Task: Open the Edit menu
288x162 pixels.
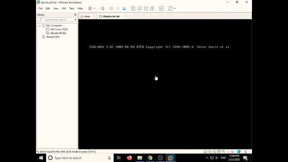Action: click(48, 9)
